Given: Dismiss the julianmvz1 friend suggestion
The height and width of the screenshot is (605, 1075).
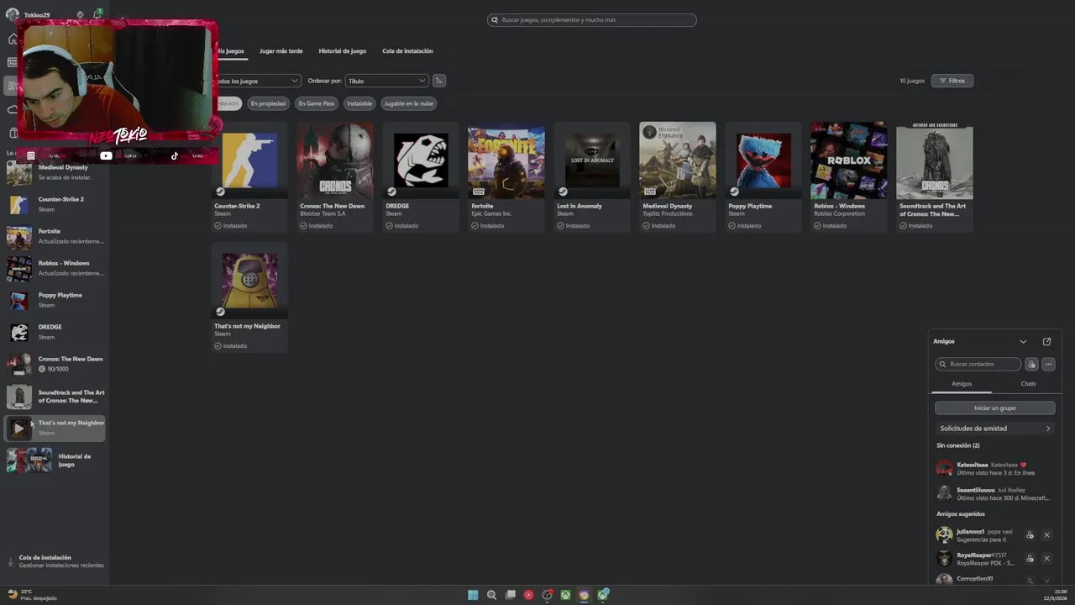Looking at the screenshot, I should 1046,535.
